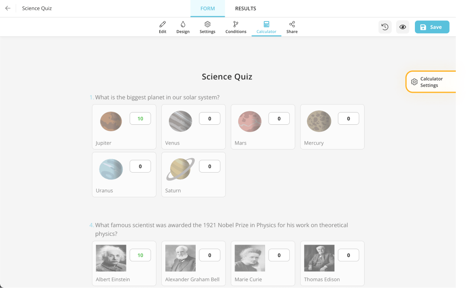Open the Share tool
The image size is (470, 288).
(292, 27)
